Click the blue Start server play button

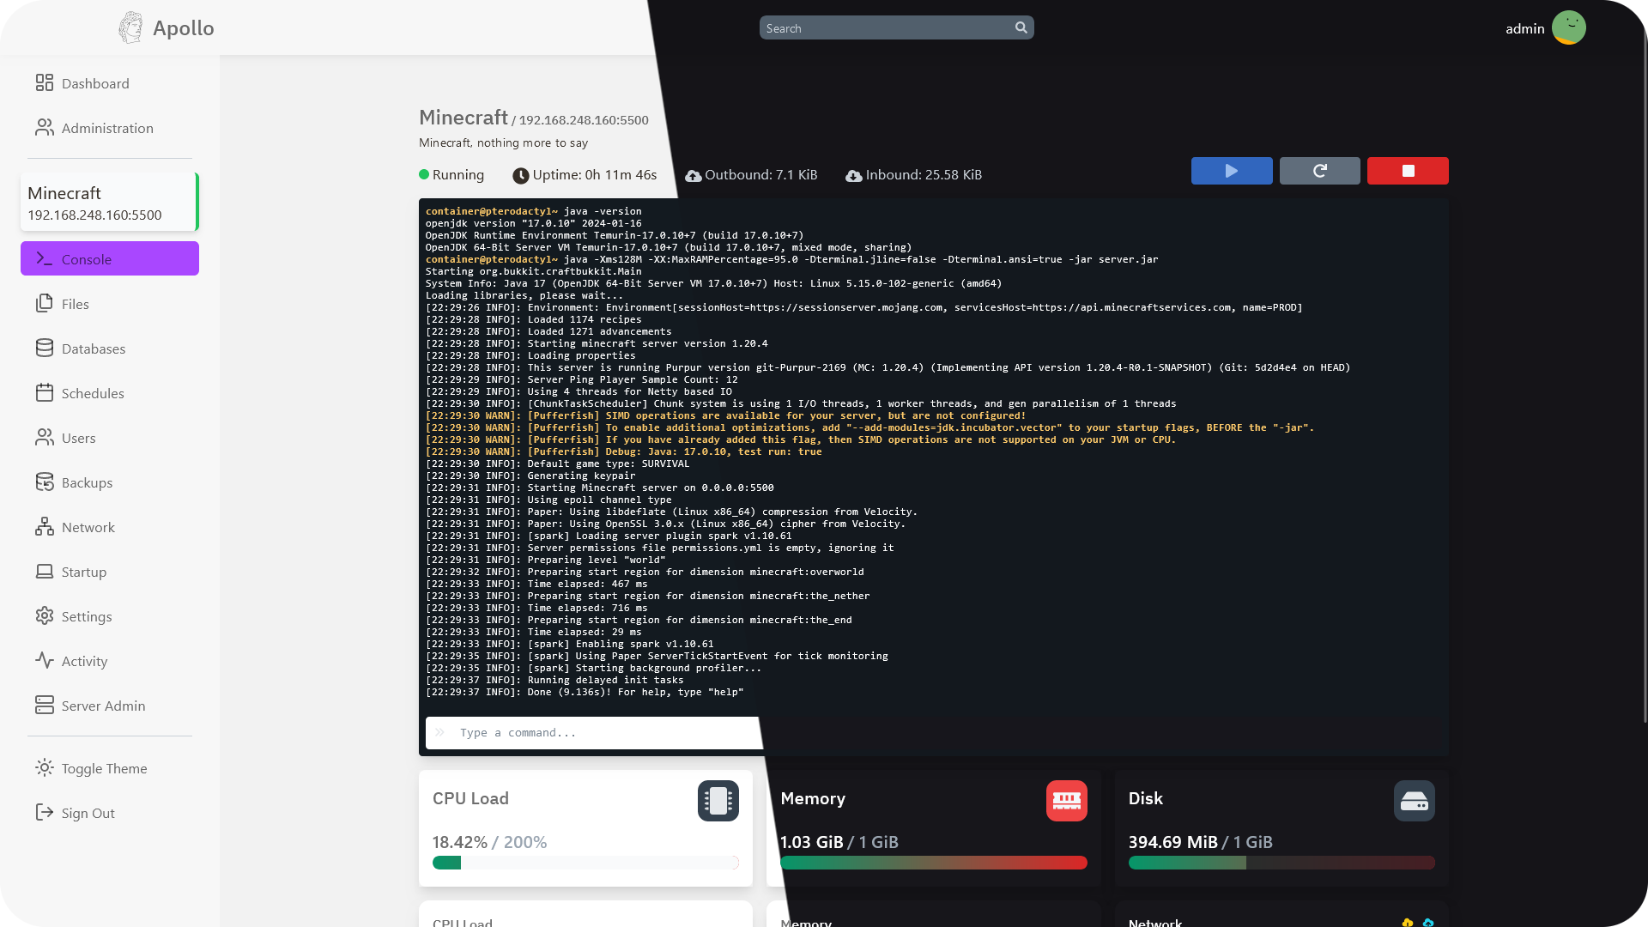coord(1232,171)
